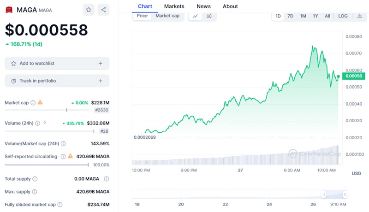Click the share icon next to MAGA

tap(103, 9)
